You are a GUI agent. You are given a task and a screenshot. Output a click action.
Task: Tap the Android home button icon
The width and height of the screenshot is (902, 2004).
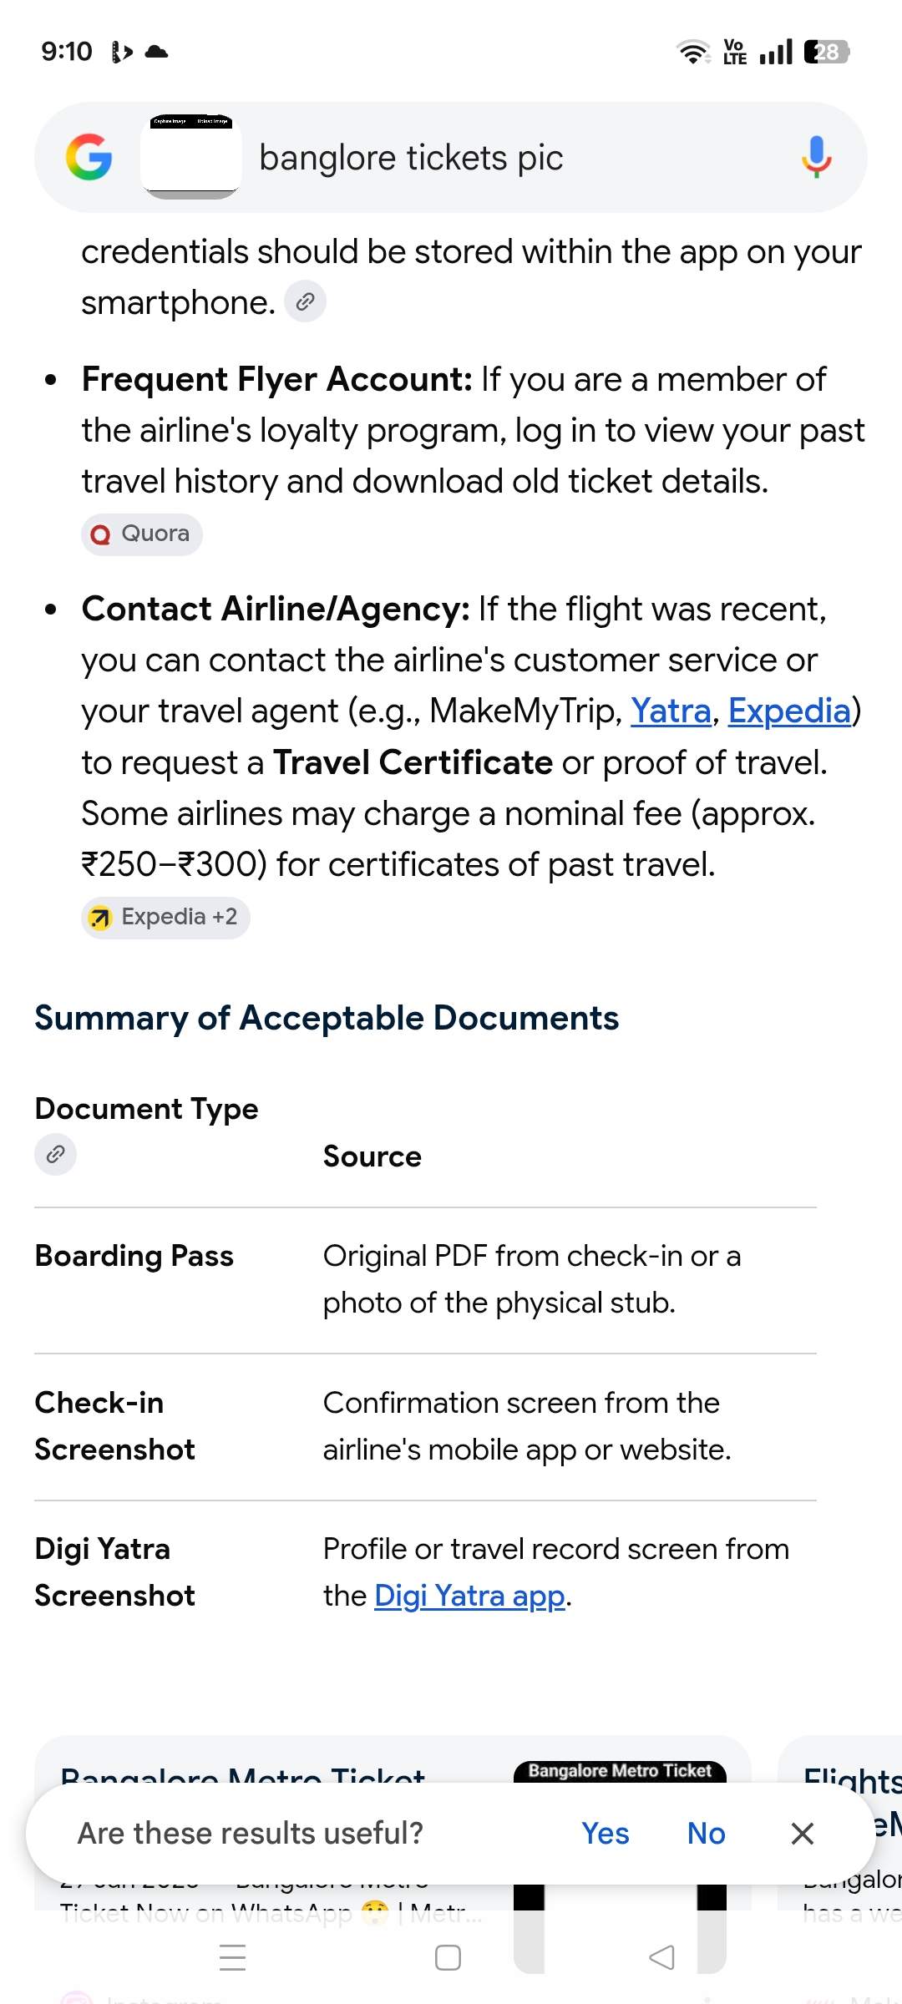pos(448,1957)
